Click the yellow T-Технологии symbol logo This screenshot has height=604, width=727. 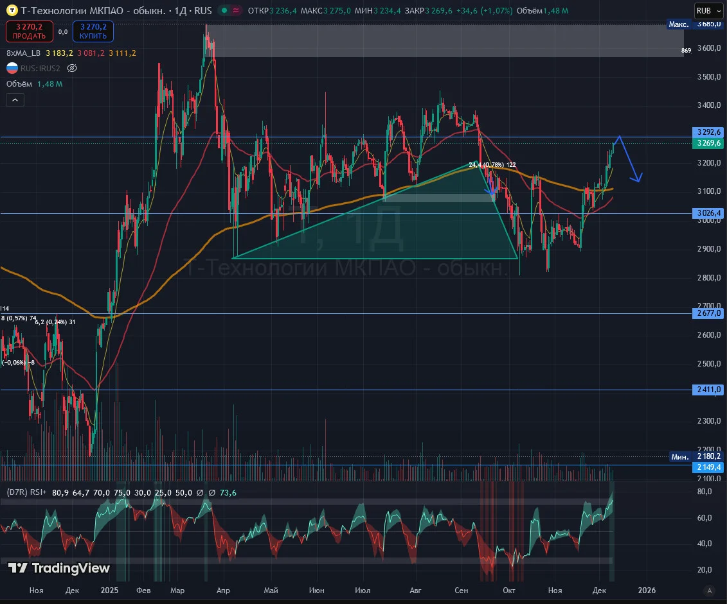pos(12,10)
